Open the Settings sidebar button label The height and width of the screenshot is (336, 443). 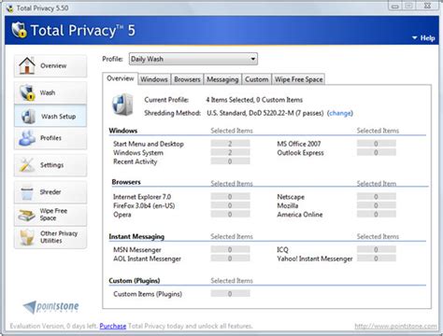point(51,165)
